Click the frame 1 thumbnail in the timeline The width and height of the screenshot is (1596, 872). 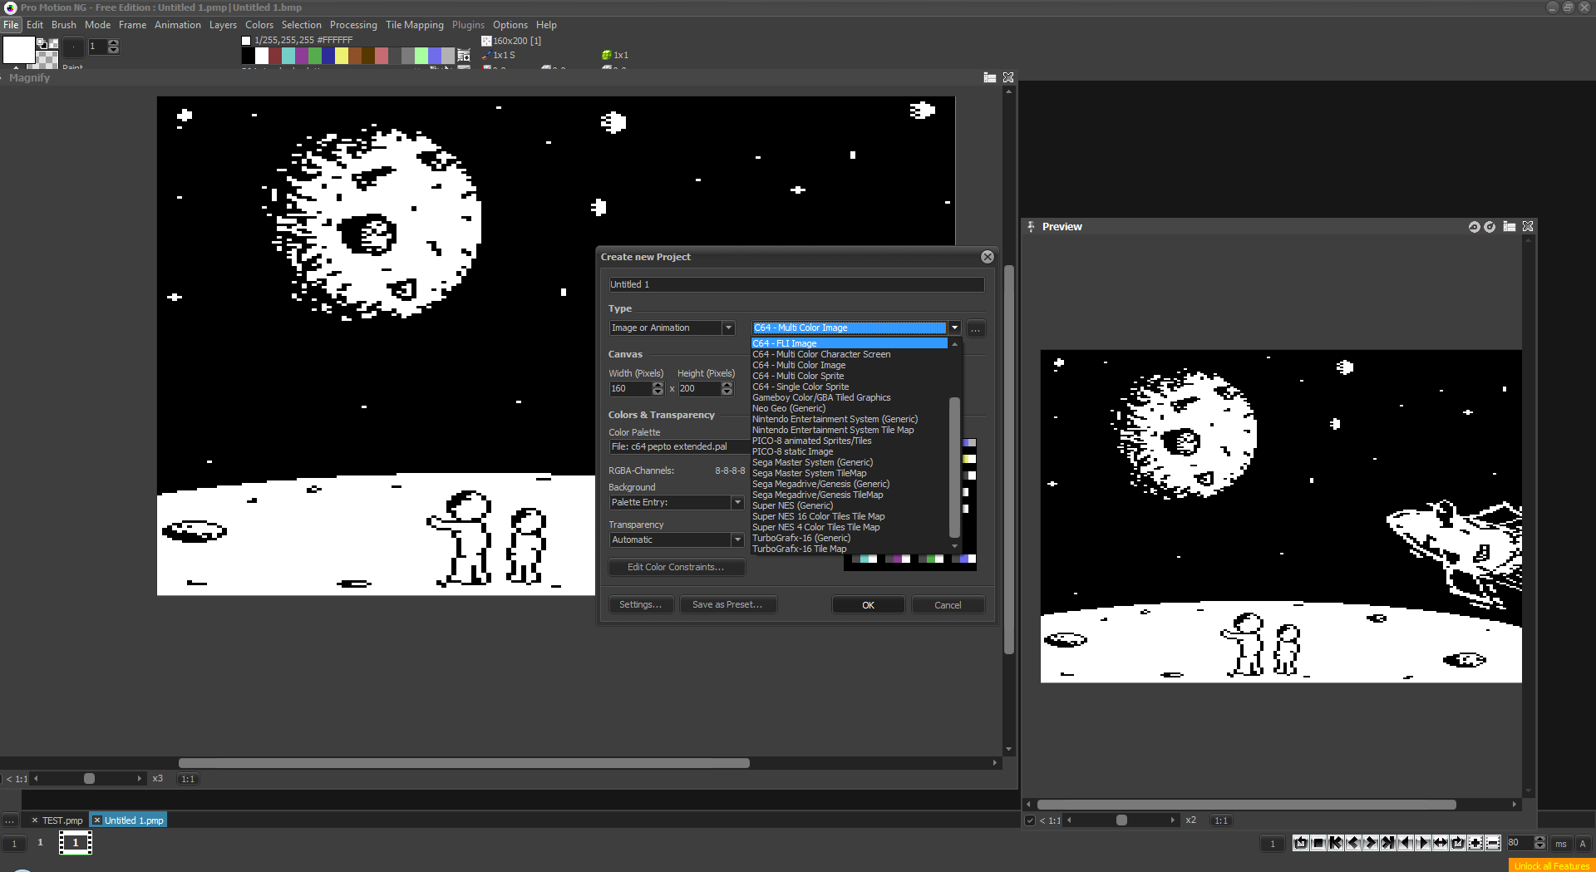pyautogui.click(x=75, y=843)
